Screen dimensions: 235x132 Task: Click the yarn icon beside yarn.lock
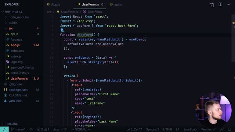[6, 101]
